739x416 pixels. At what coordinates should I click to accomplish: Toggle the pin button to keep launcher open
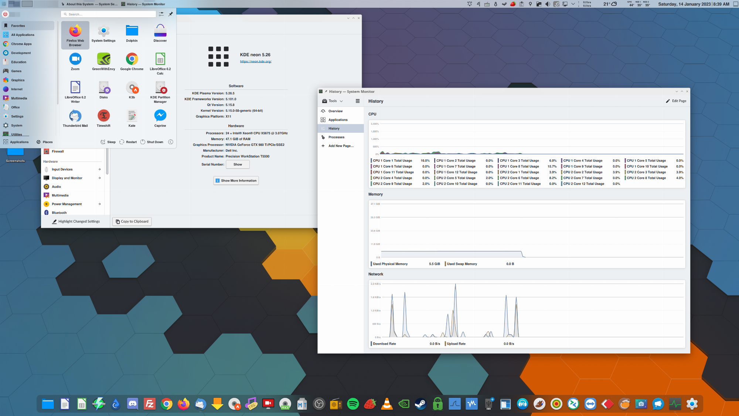(x=171, y=14)
